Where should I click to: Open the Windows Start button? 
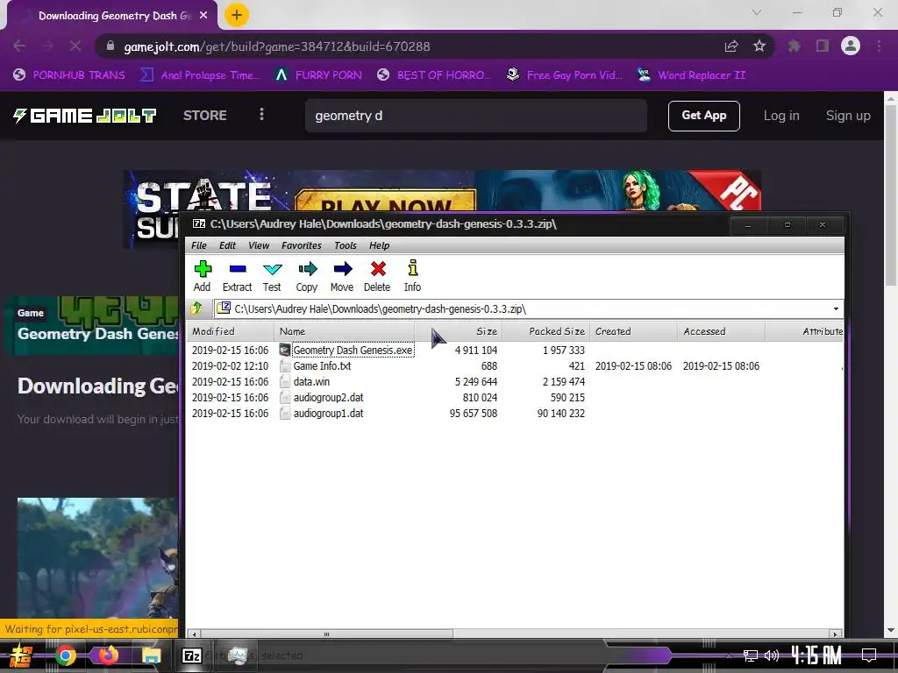[21, 655]
